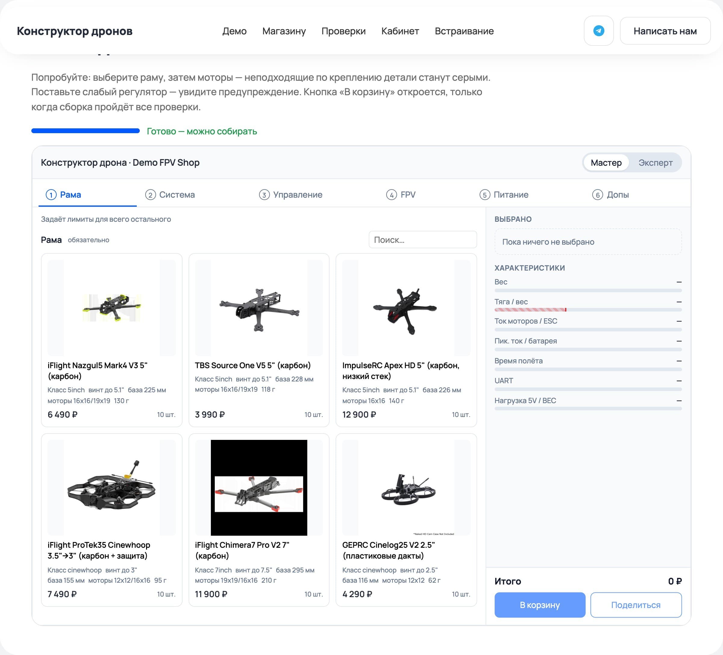723x655 pixels.
Task: Click the price 12 900 ₽
Action: coord(359,415)
